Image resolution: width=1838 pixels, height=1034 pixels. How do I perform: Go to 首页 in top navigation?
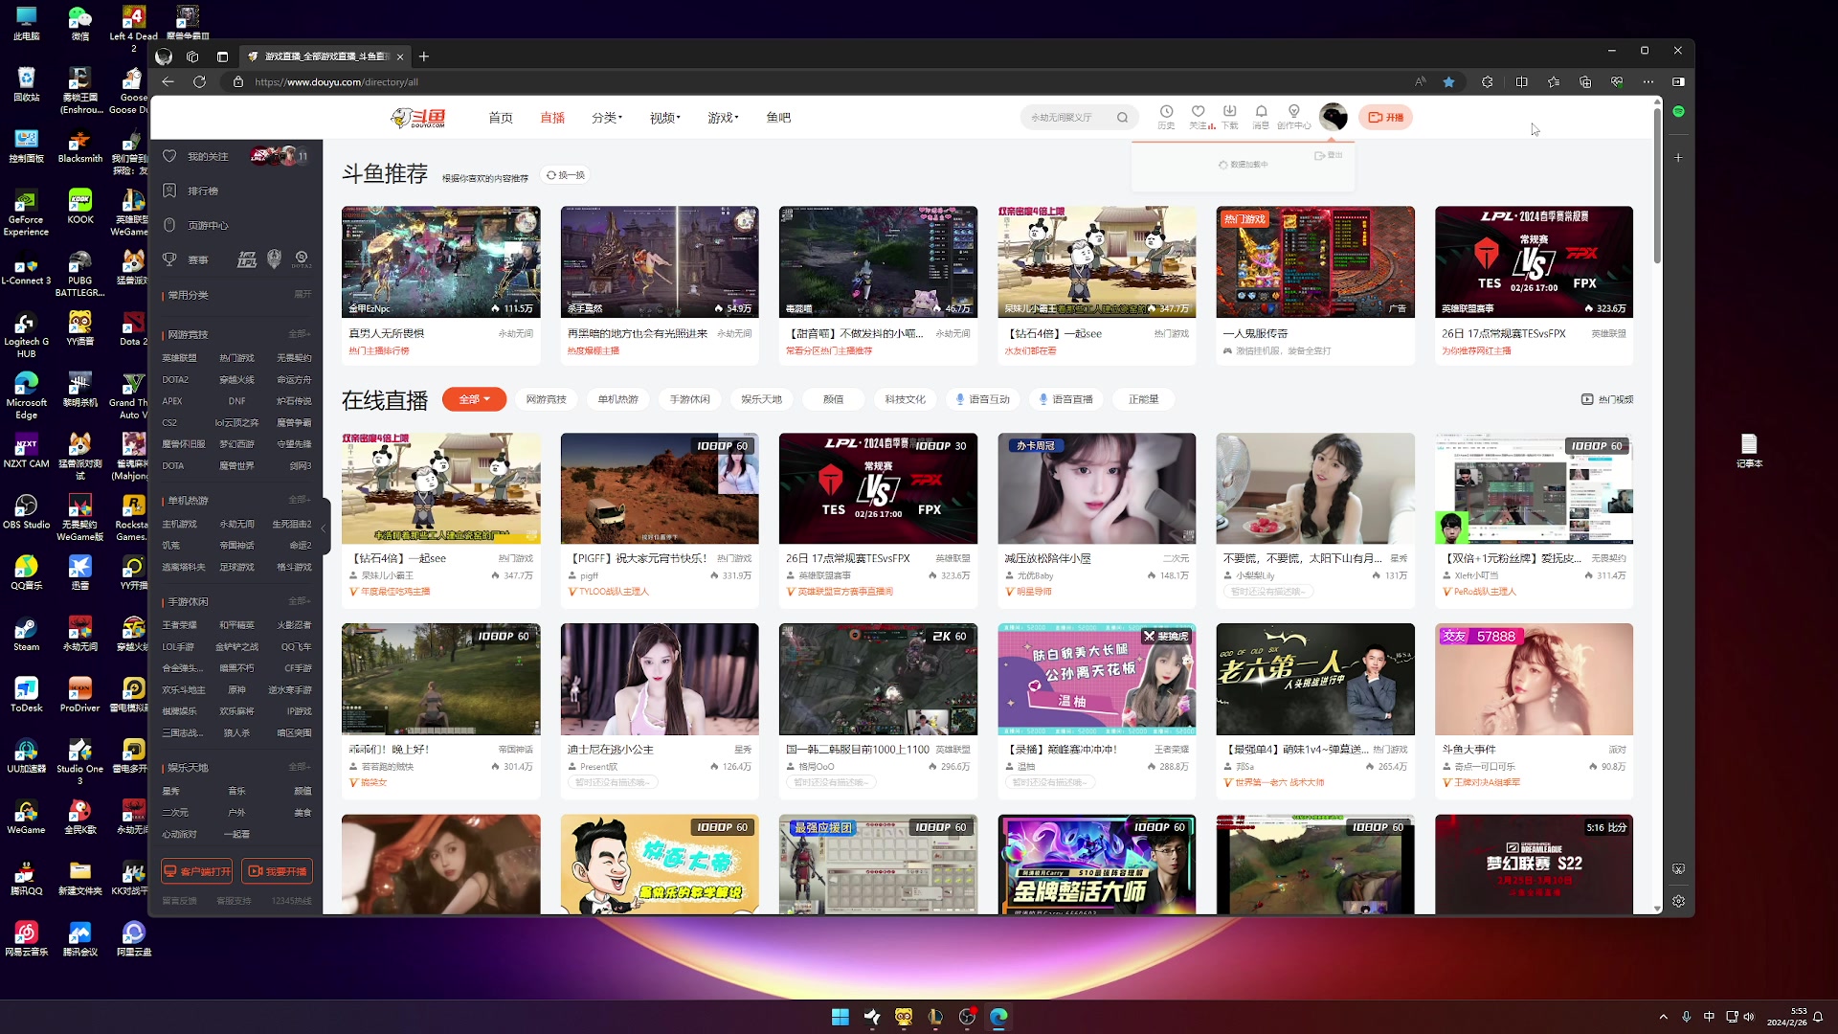tap(501, 118)
